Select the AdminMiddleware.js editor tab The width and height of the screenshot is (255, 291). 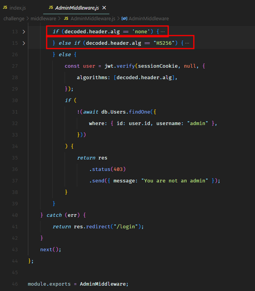point(77,8)
